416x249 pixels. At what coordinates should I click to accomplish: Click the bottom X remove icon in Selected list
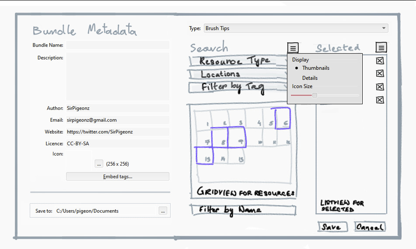click(x=380, y=100)
